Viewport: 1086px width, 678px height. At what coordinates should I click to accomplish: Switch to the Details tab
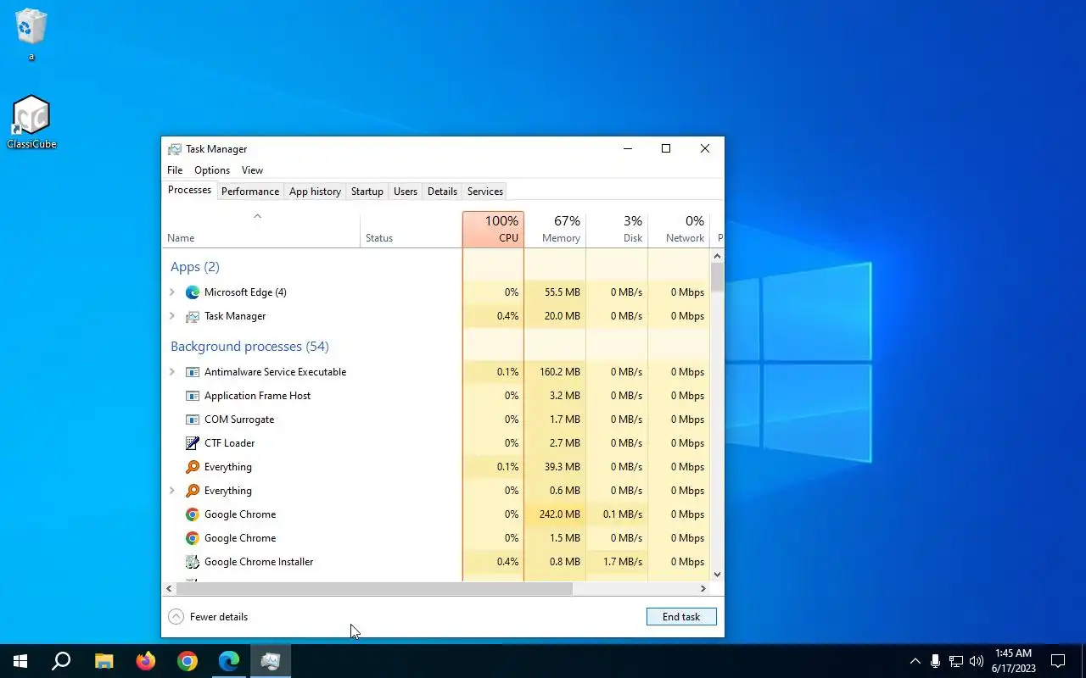tap(442, 192)
